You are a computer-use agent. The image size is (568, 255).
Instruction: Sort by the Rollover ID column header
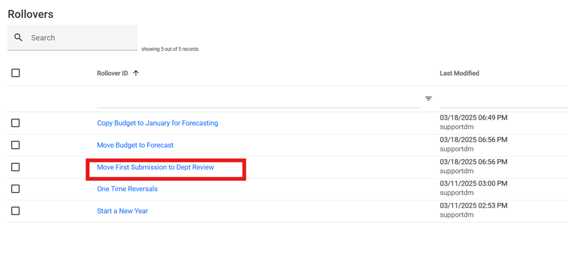pos(112,73)
